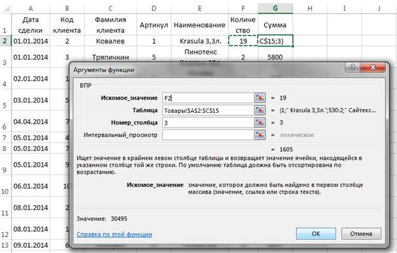397x253 pixels.
Task: Open help with the question mark button
Action: [352, 67]
